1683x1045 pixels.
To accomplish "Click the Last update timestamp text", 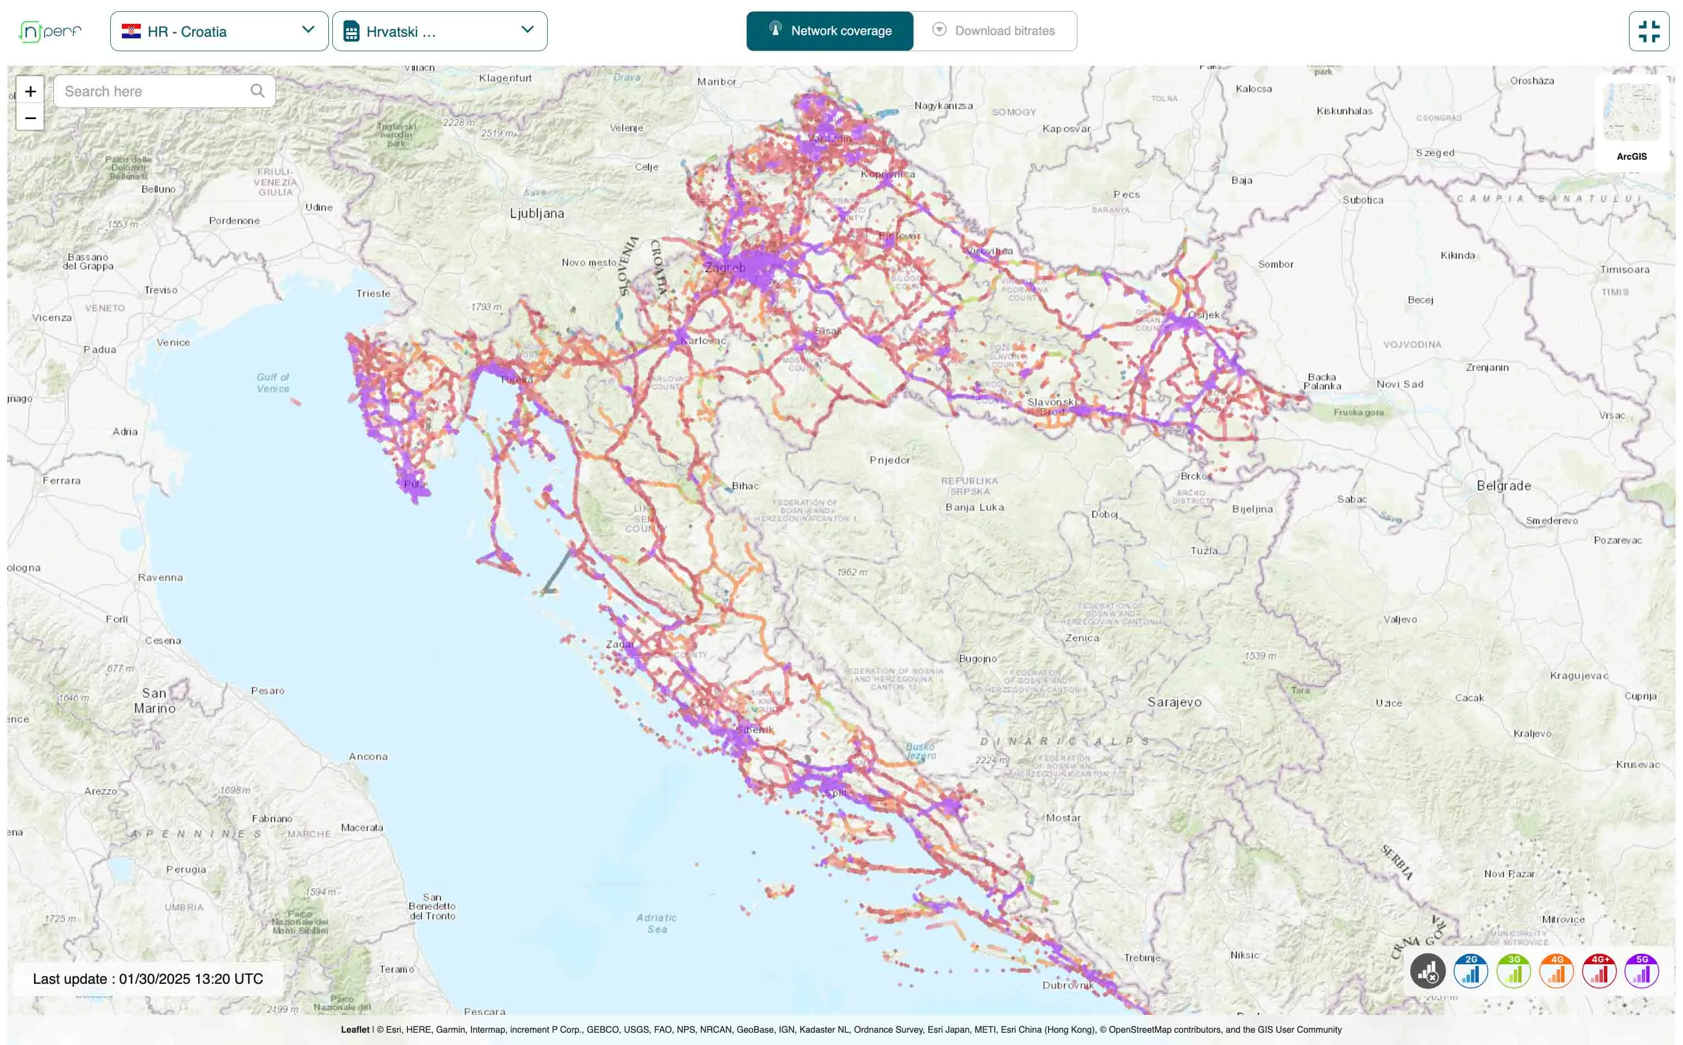I will point(148,979).
